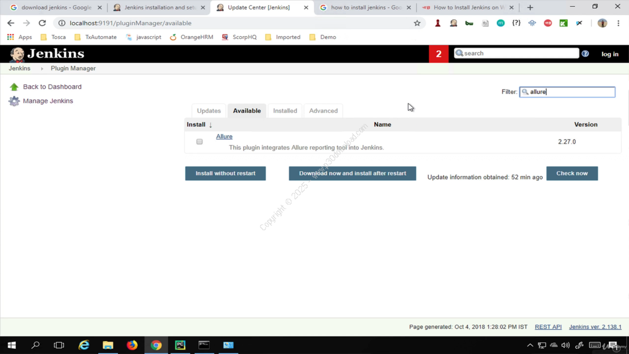The height and width of the screenshot is (354, 629).
Task: Open the Jenkins ver. 2.138.1 link
Action: click(x=595, y=327)
